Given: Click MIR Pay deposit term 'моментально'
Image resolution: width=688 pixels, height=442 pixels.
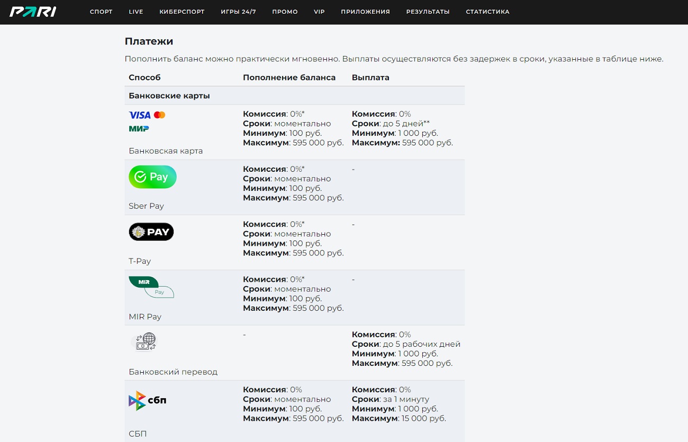Looking at the screenshot, I should tap(303, 289).
